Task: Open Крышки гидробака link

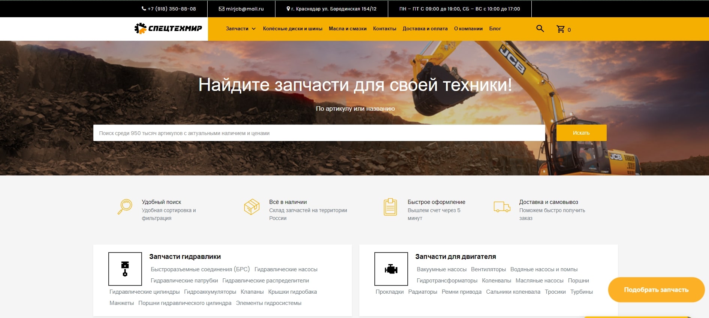Action: pos(293,292)
